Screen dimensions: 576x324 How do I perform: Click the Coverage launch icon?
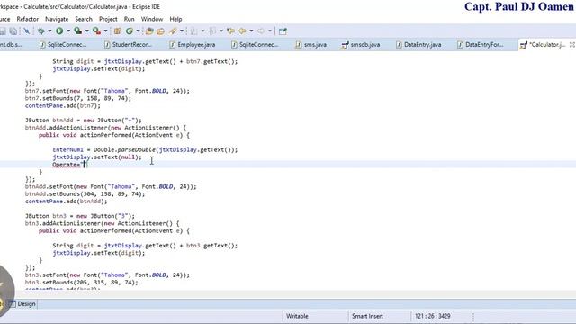78,31
